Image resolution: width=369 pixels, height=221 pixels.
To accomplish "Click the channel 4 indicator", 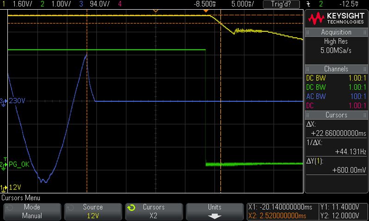I will coord(120,4).
